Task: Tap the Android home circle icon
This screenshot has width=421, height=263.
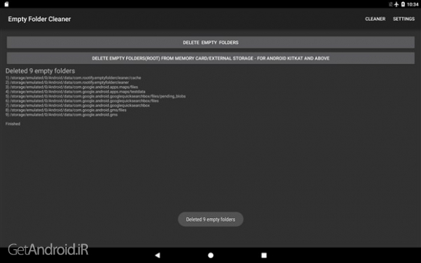Action: (210, 255)
